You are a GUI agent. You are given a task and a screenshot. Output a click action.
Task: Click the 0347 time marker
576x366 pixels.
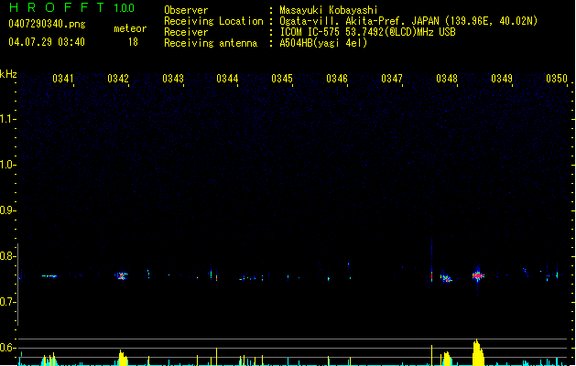pyautogui.click(x=392, y=79)
